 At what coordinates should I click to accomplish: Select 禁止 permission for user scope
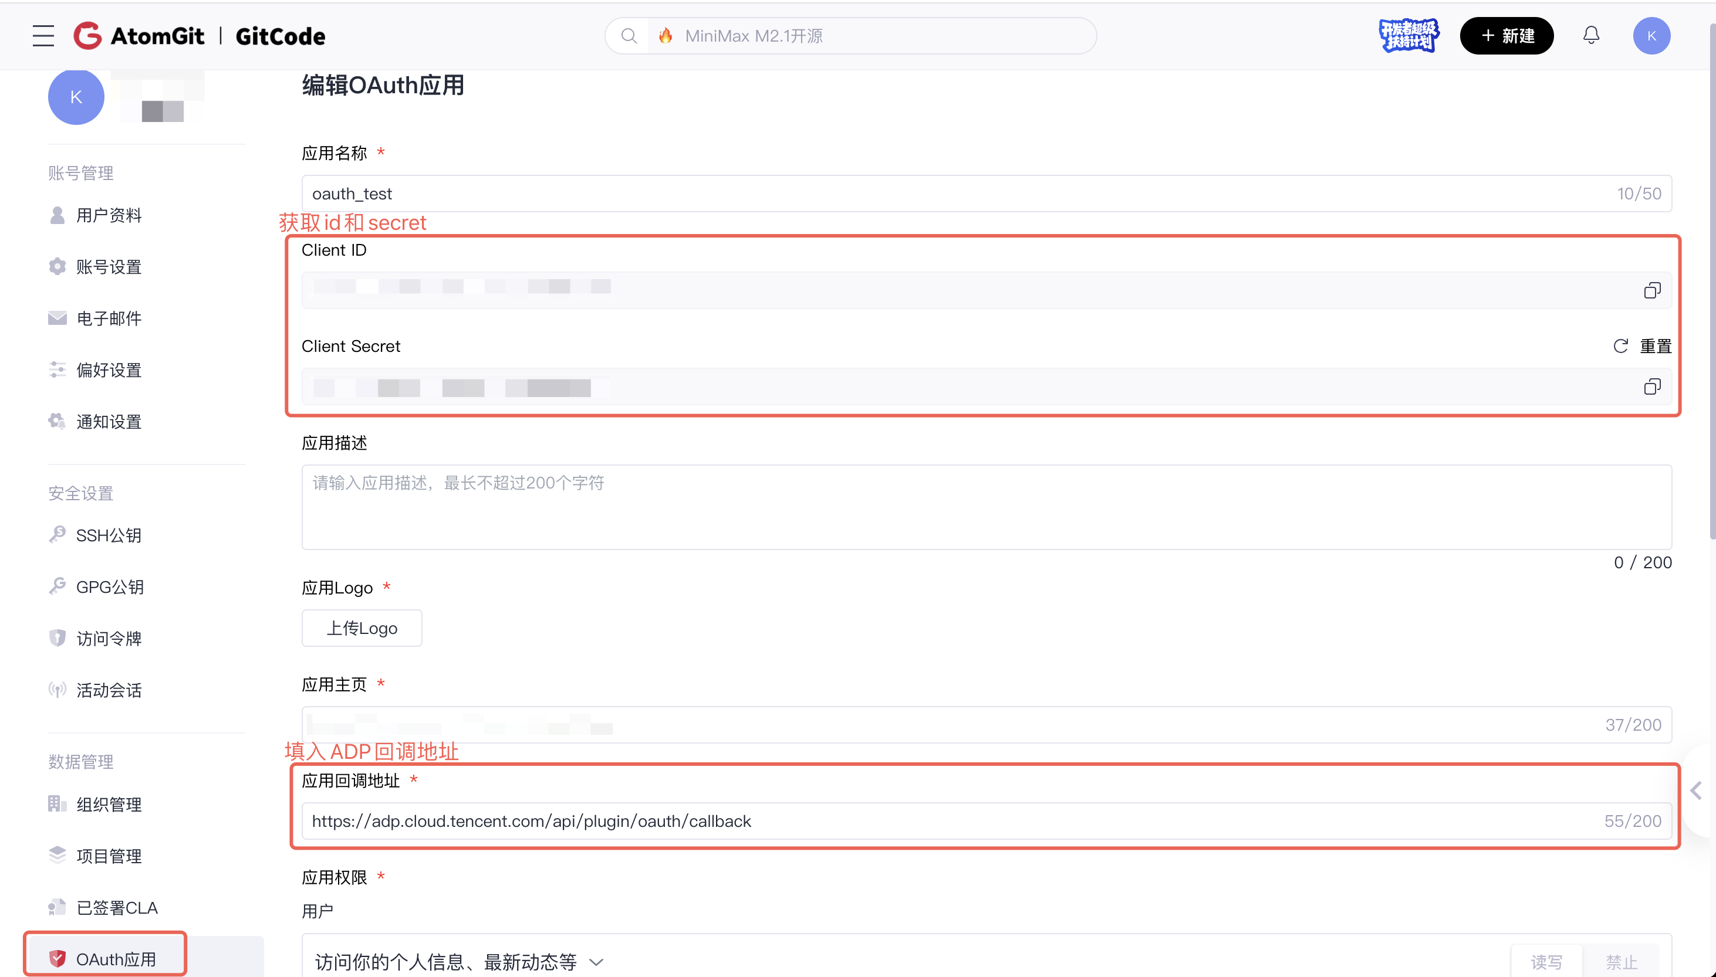click(x=1621, y=962)
